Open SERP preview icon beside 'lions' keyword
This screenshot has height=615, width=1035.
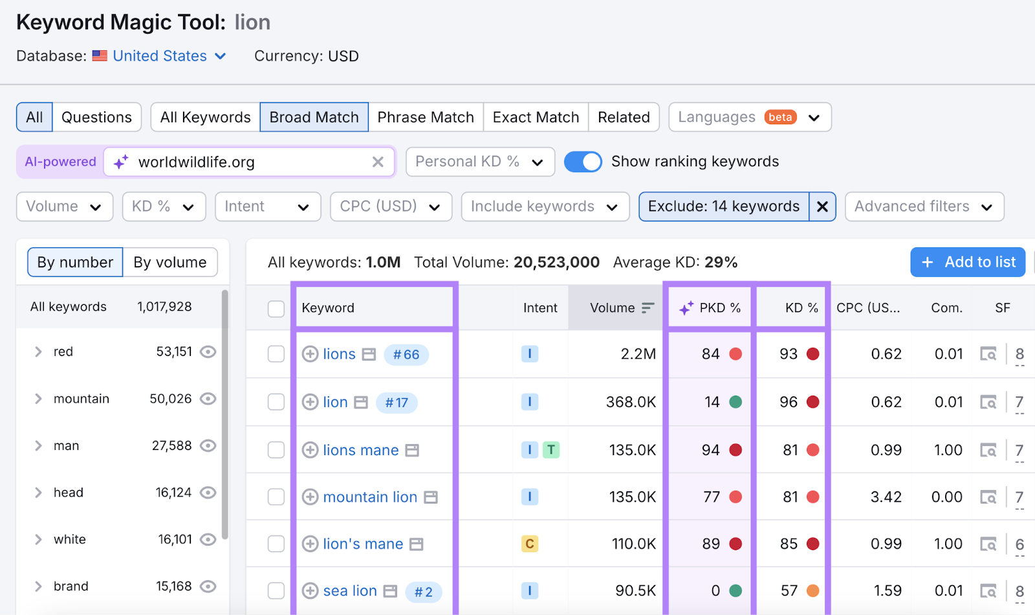point(369,354)
